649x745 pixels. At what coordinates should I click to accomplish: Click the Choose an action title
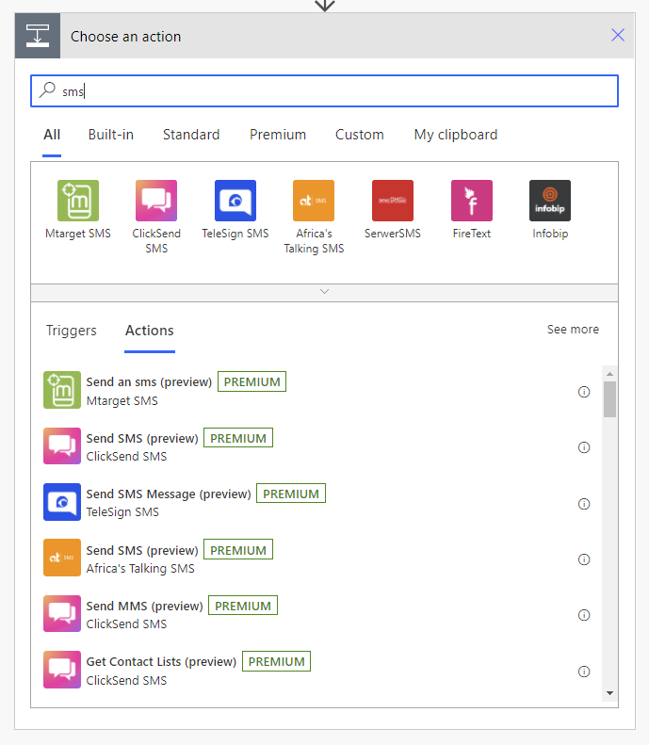(x=126, y=37)
